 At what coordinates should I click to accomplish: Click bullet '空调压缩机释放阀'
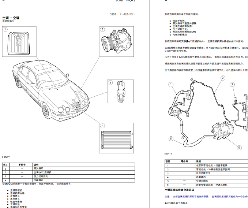pos(183,26)
